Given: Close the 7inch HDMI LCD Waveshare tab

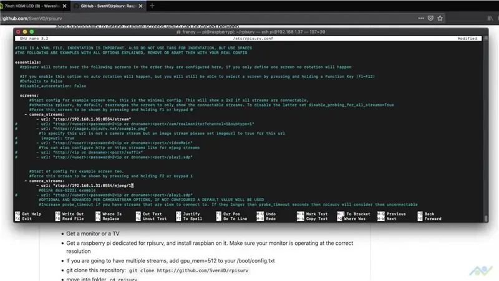Looking at the screenshot, I should 65,6.
